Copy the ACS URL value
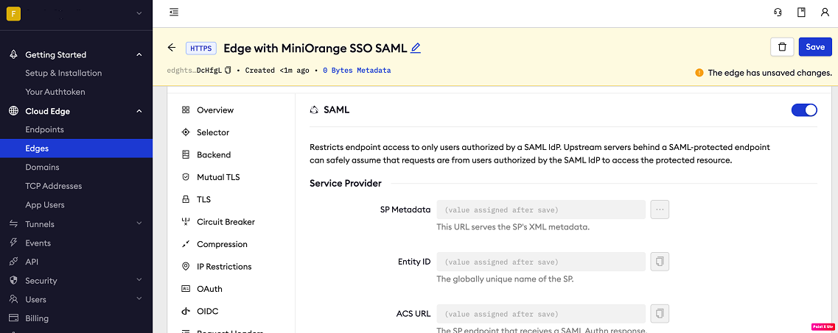838x333 pixels. (660, 314)
